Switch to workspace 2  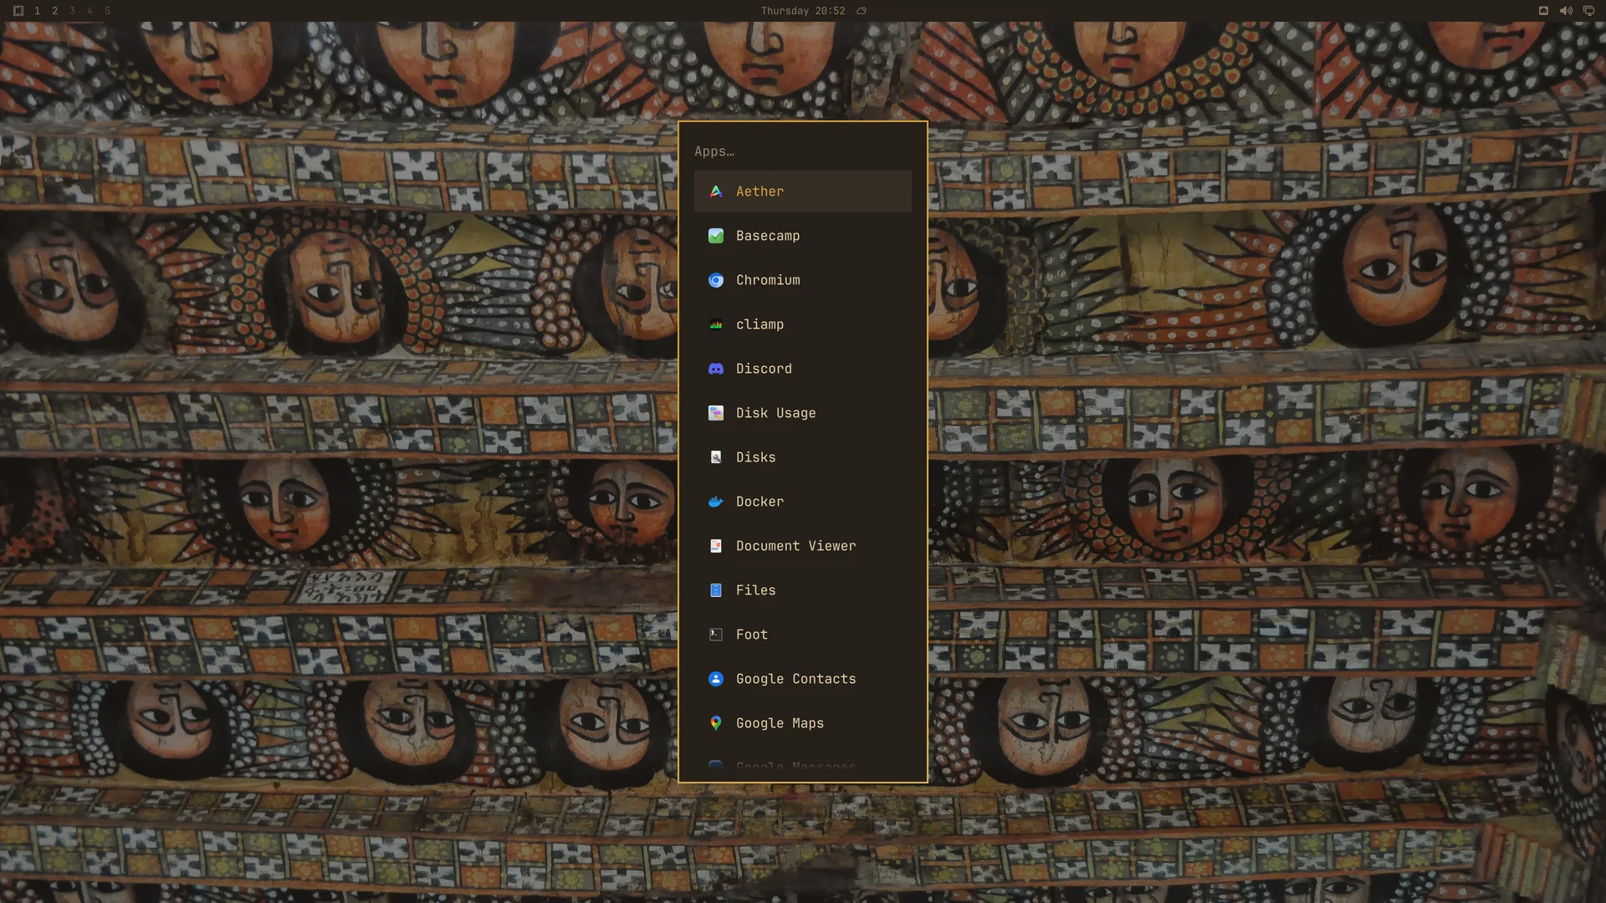tap(54, 11)
